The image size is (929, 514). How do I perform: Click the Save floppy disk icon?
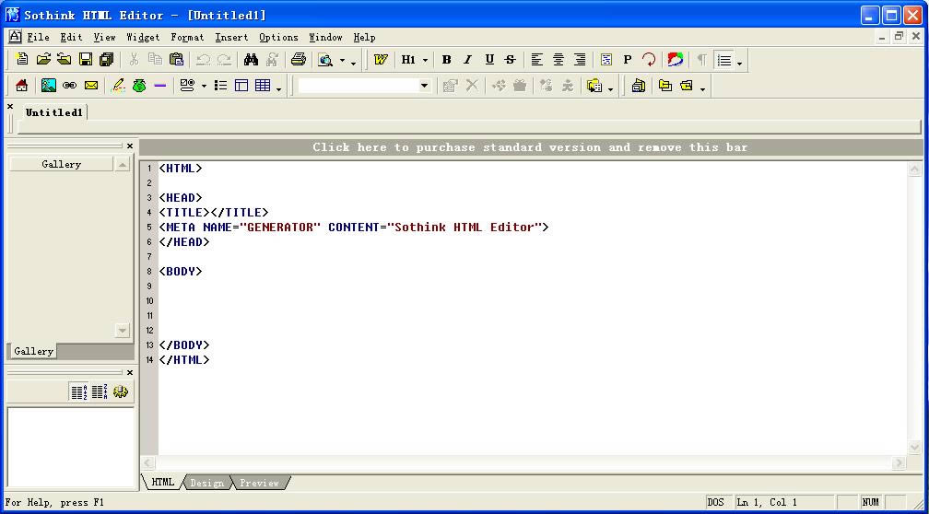(x=86, y=59)
